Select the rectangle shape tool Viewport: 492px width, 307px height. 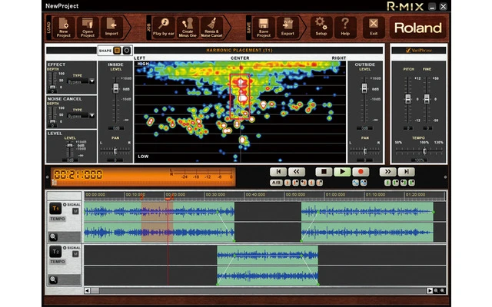(117, 51)
